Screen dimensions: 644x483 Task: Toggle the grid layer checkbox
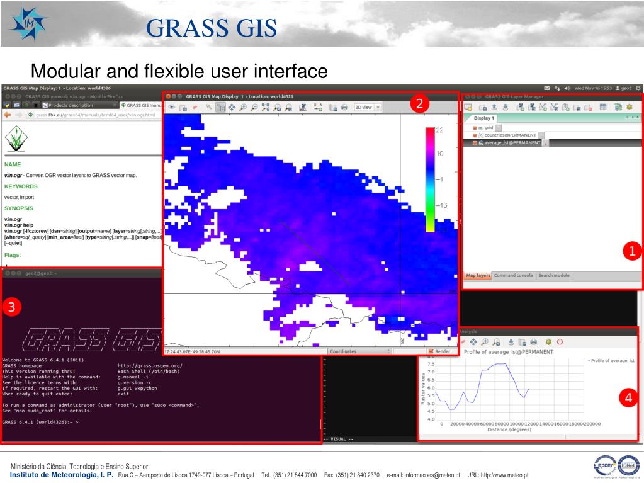(x=475, y=128)
